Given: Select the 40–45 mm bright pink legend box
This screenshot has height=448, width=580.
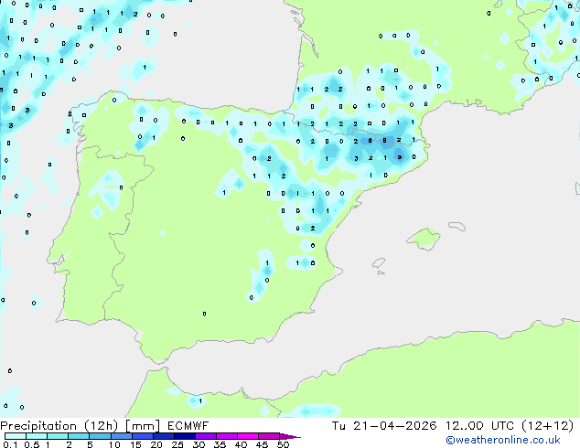Looking at the screenshot, I should pyautogui.click(x=248, y=436).
